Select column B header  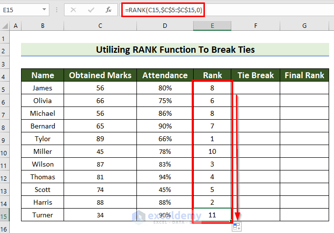pyautogui.click(x=43, y=26)
